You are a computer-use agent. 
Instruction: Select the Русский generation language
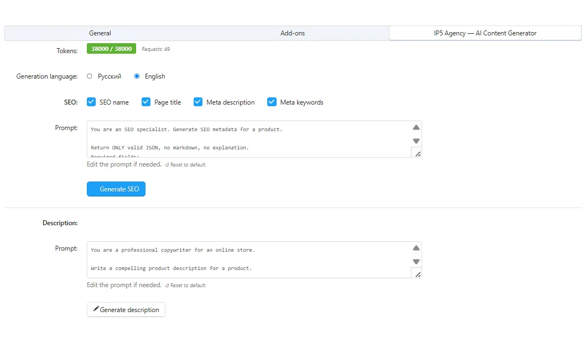coord(90,76)
